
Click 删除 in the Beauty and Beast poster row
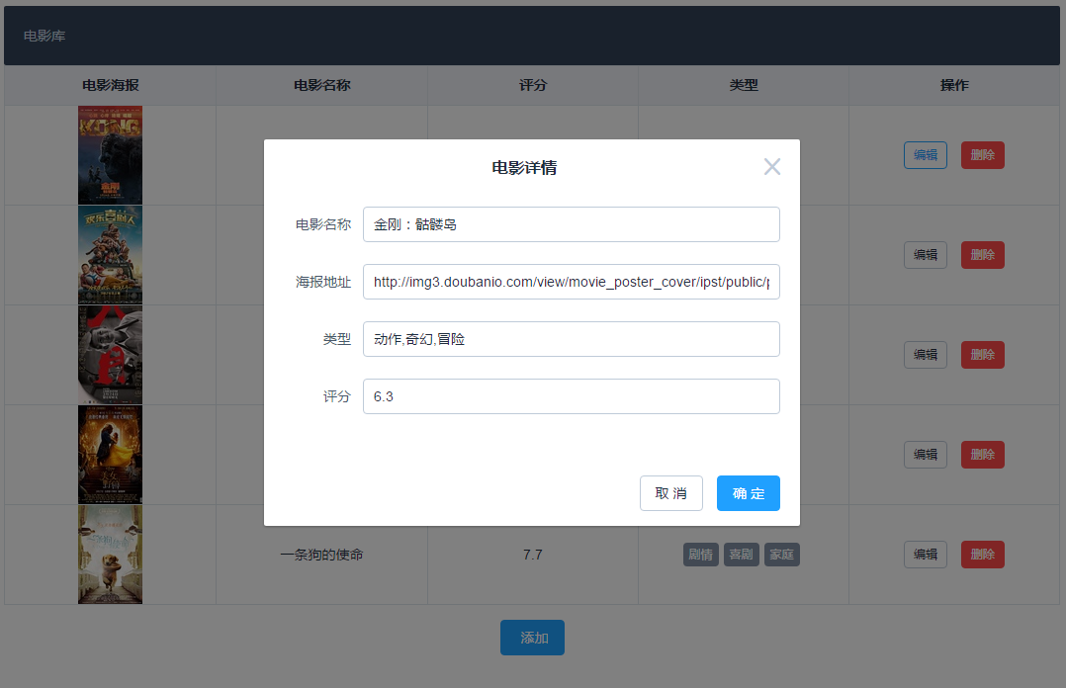[x=982, y=455]
